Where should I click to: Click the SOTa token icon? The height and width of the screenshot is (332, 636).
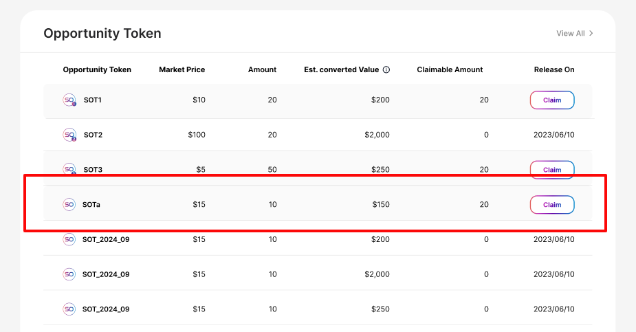[69, 204]
